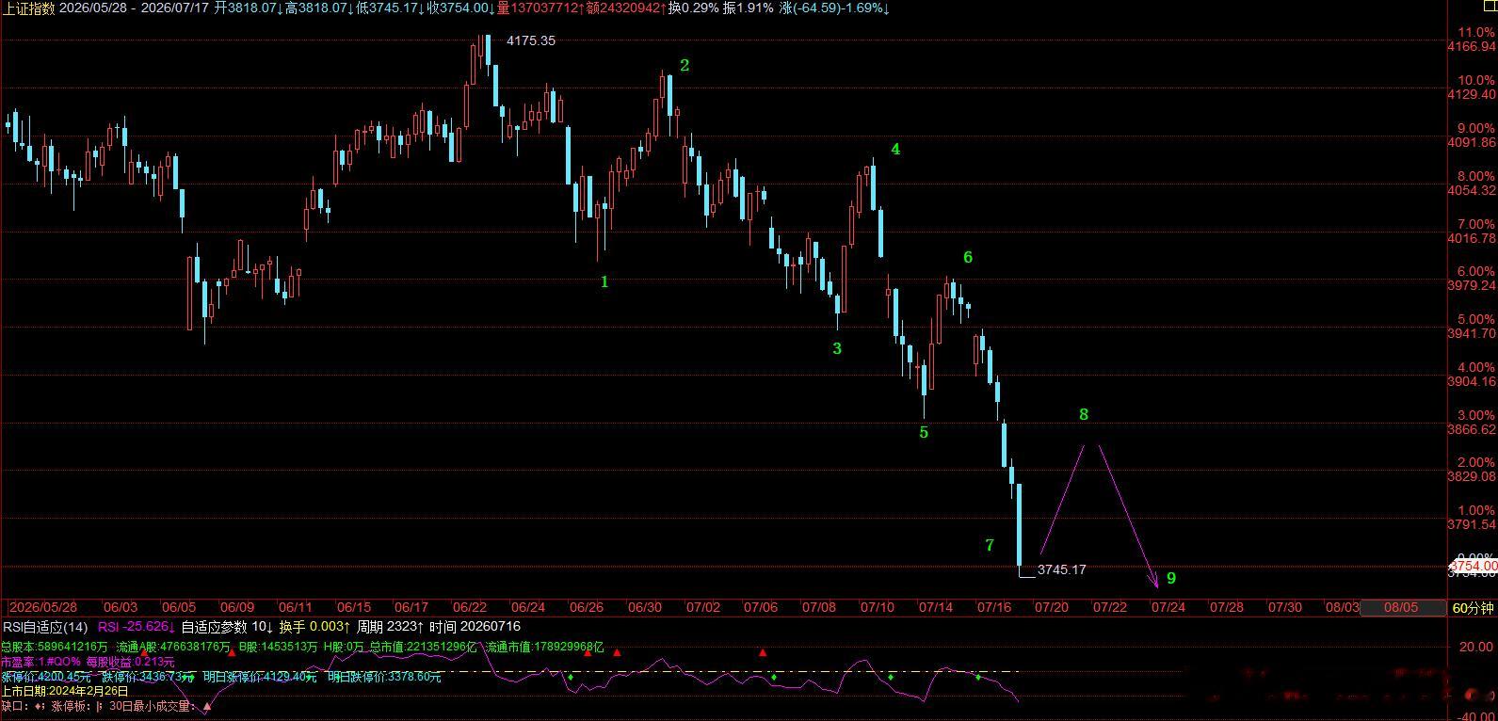
Task: Click the 明日跌停价:3378.60元 text
Action: [384, 677]
